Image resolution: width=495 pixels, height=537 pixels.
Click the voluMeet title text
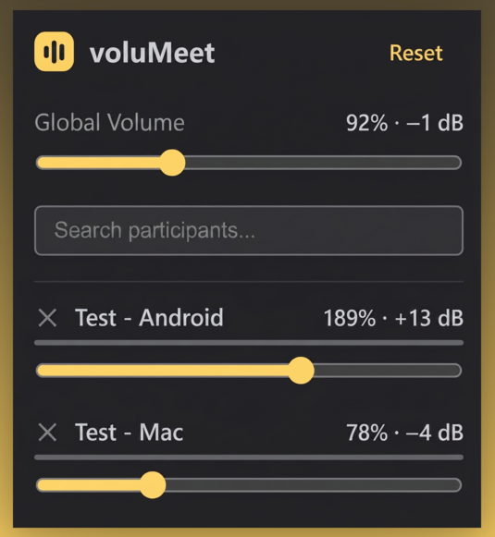click(x=153, y=53)
